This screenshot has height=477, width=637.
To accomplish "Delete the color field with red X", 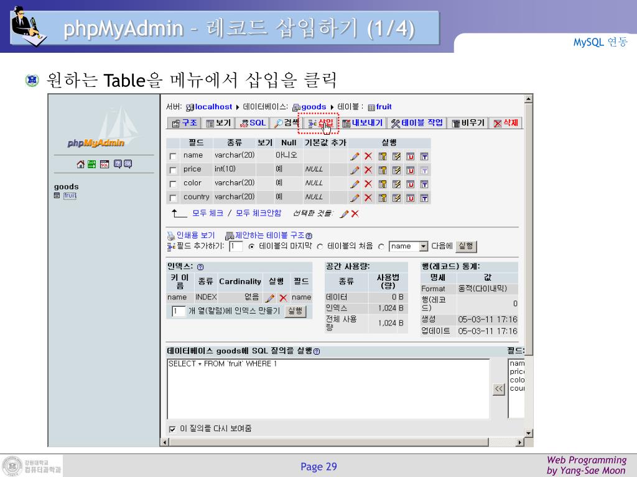I will coord(368,184).
